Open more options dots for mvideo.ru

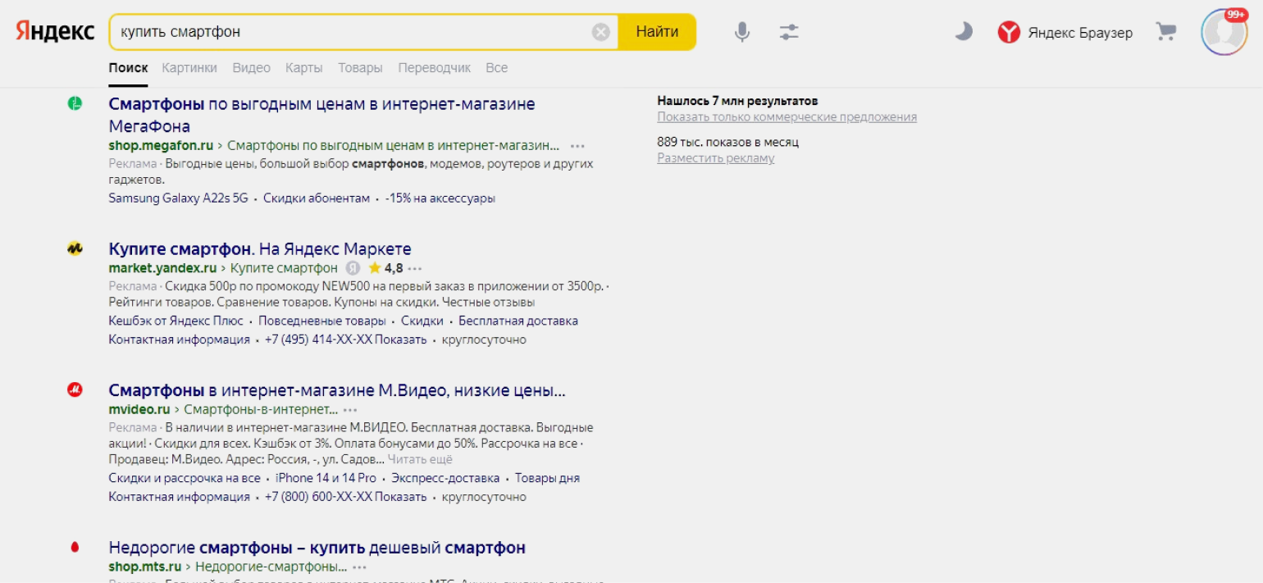point(350,409)
